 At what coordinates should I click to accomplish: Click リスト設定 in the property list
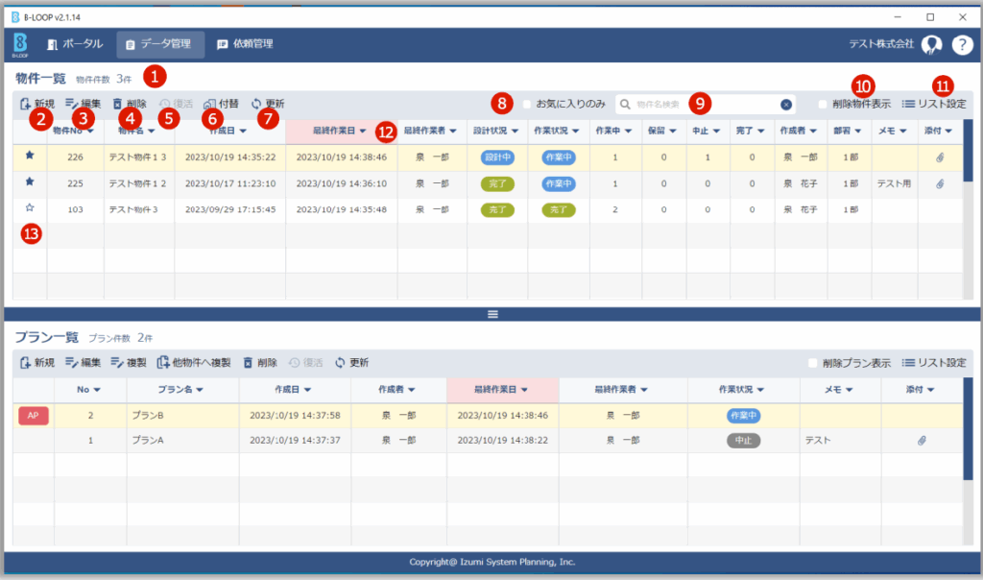tap(934, 104)
